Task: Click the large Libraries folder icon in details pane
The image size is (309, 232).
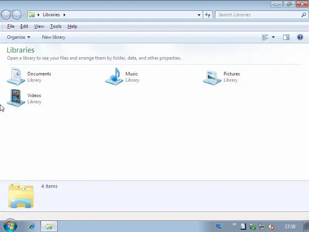Action: click(21, 196)
